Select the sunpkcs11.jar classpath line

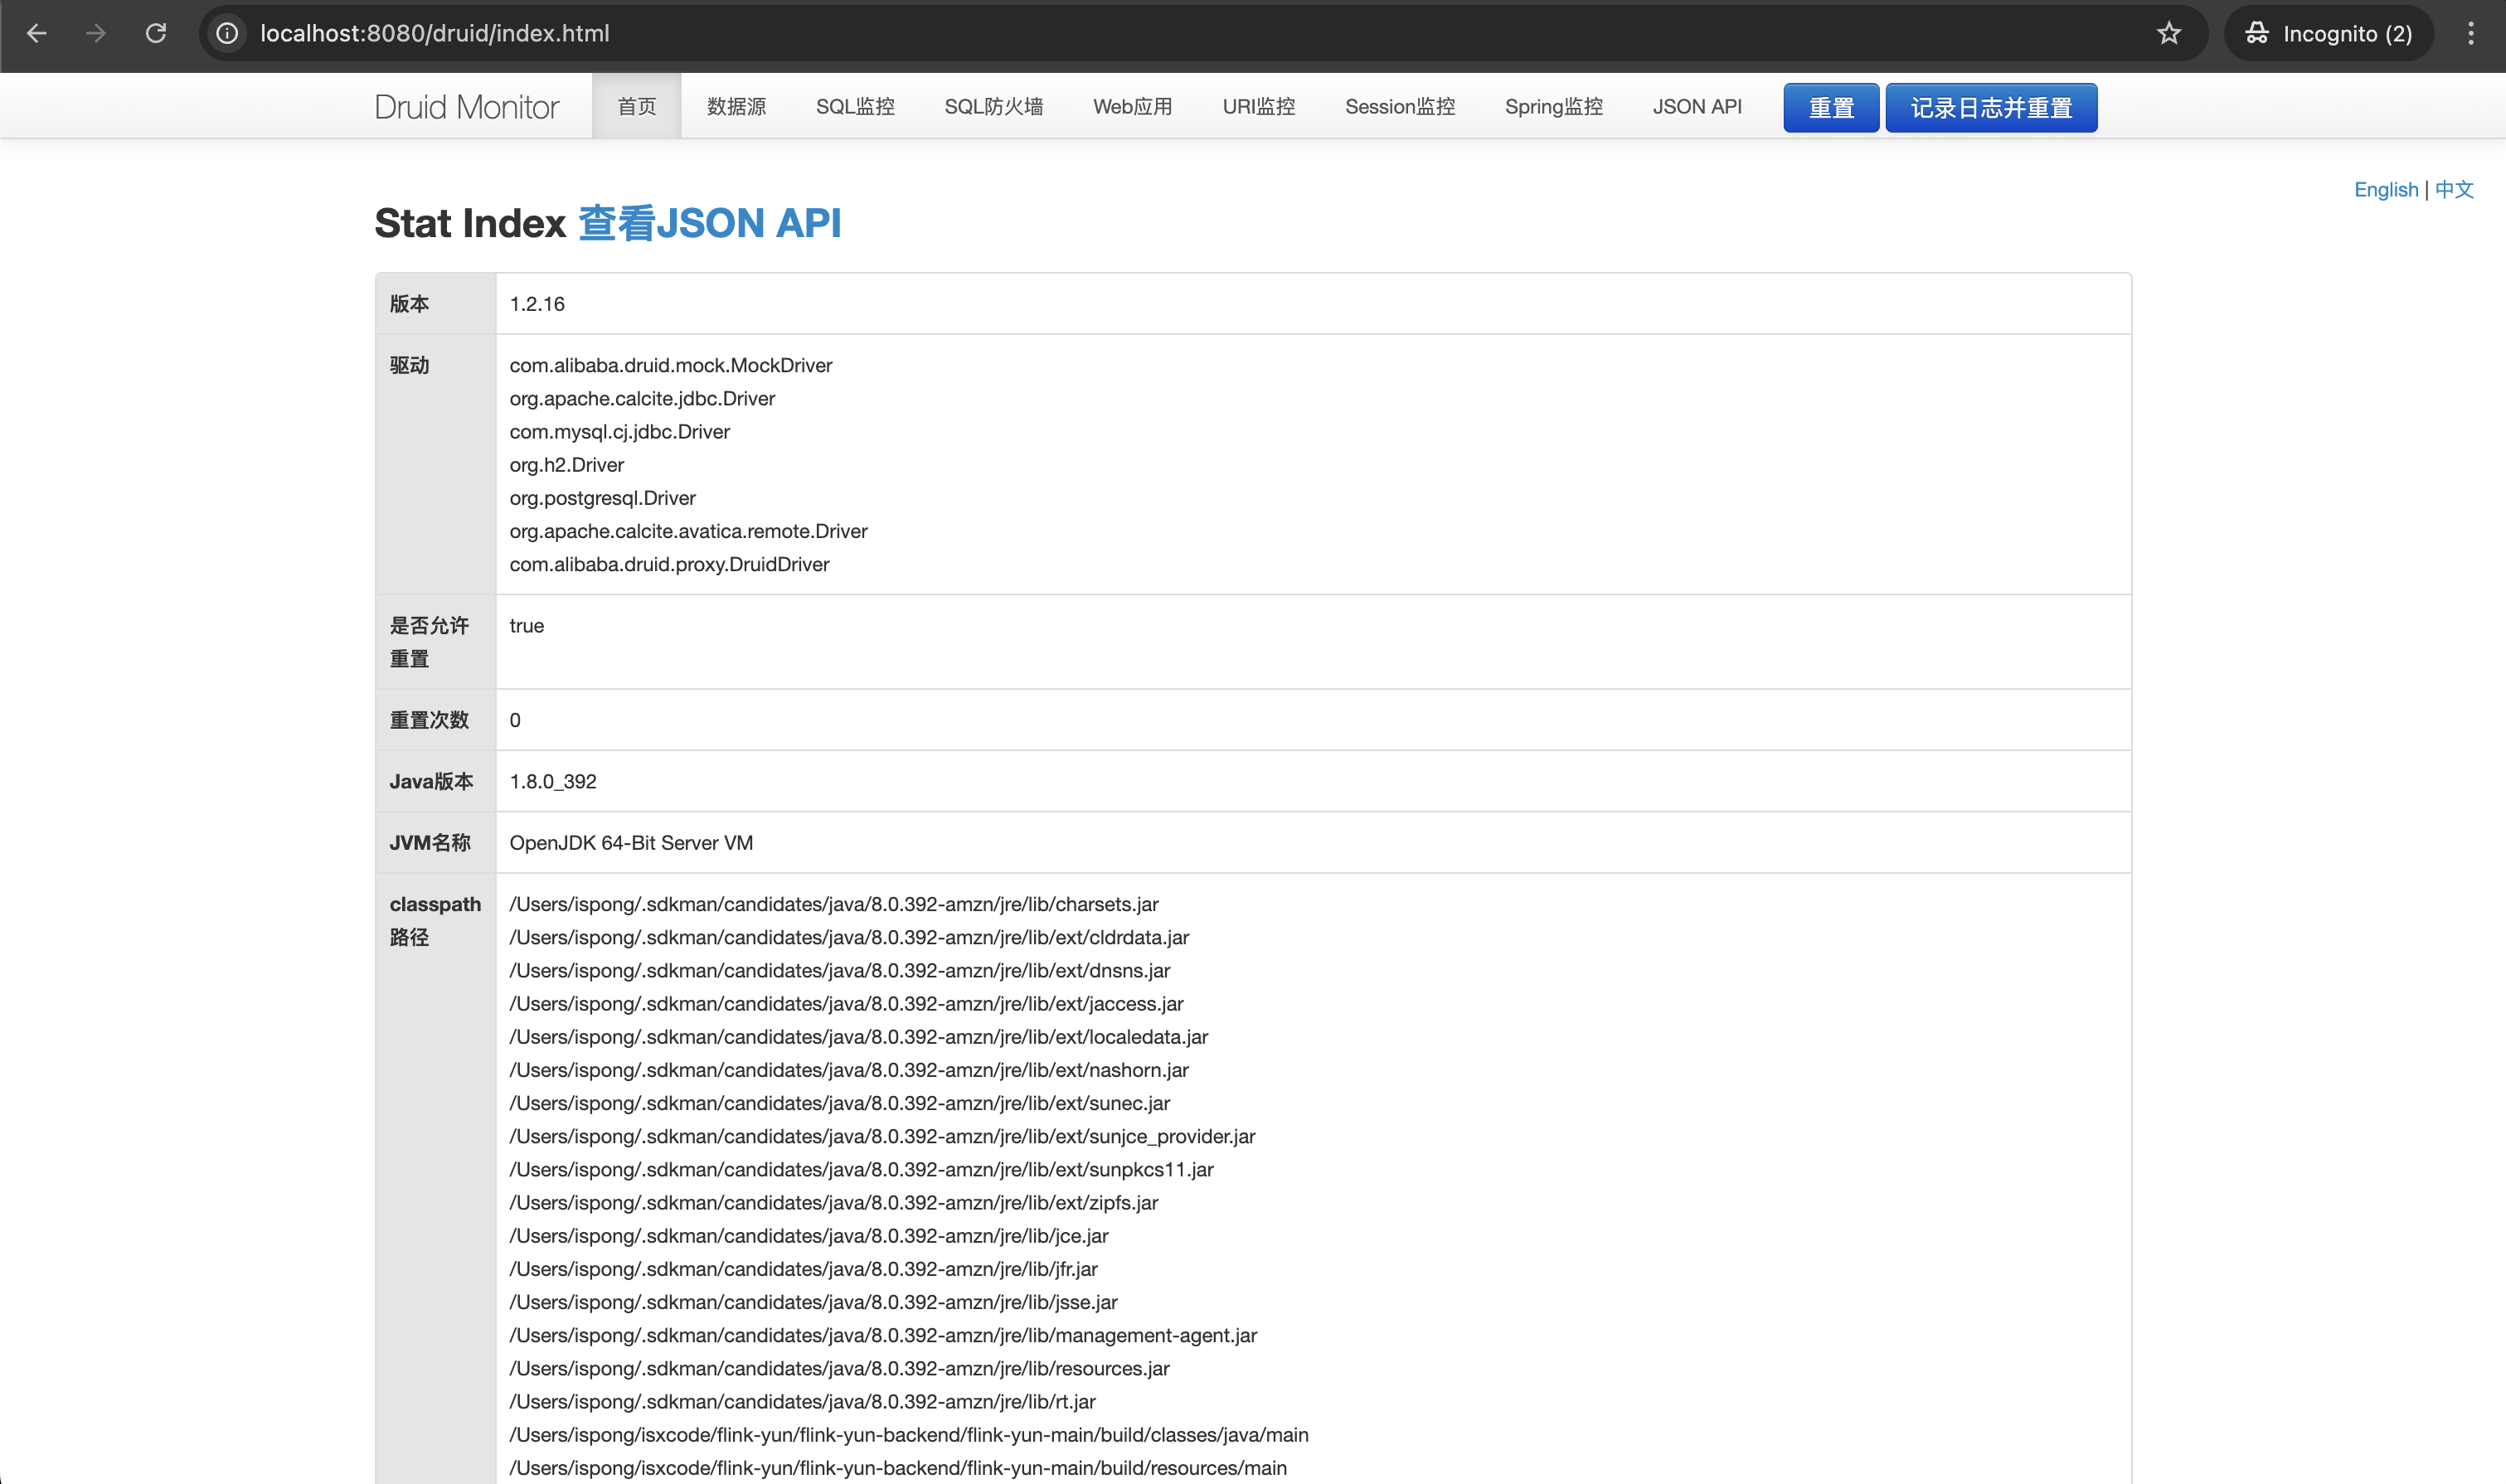point(861,1169)
